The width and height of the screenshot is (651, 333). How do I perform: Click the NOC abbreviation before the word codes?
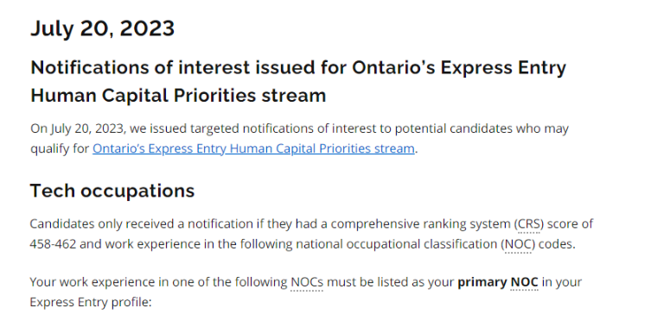click(518, 244)
